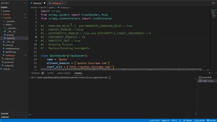Open Explorer more actions ellipsis

(x=25, y=3)
